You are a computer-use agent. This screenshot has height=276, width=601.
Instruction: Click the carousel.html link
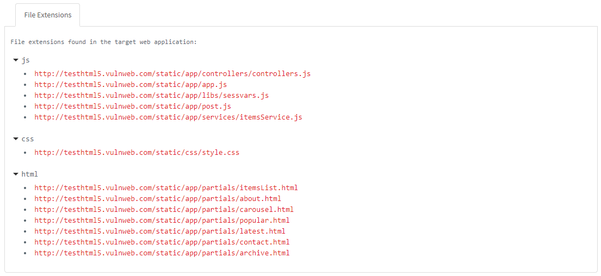(x=164, y=209)
